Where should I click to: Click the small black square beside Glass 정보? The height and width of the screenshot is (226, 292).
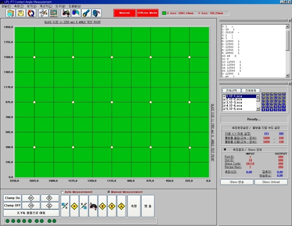tap(225, 150)
